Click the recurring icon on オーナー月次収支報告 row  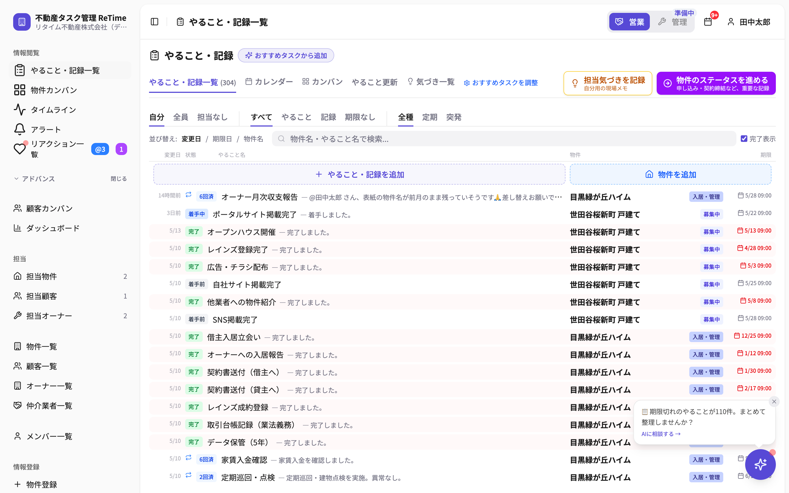[188, 195]
